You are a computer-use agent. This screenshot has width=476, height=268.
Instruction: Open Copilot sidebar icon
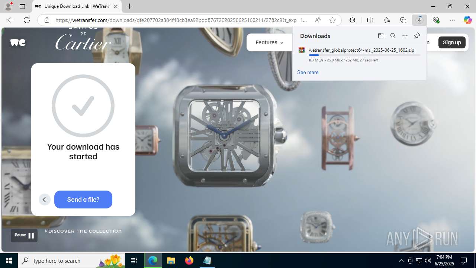tap(468, 20)
